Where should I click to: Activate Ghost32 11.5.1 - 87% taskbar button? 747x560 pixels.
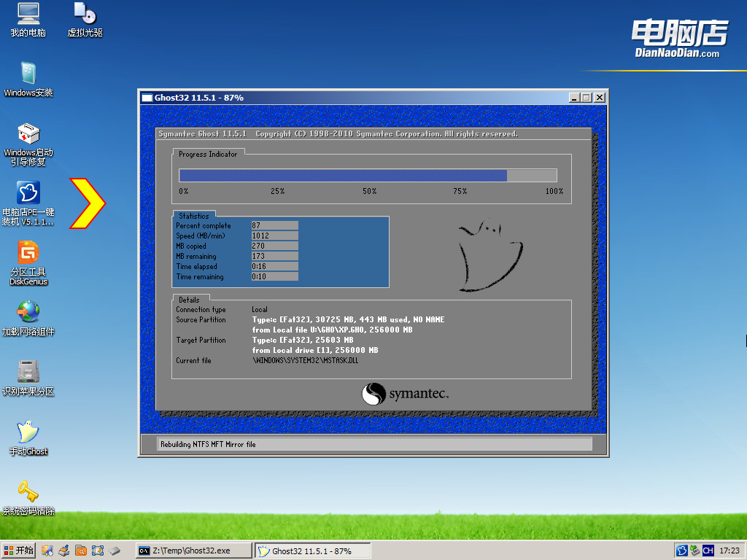pyautogui.click(x=312, y=551)
